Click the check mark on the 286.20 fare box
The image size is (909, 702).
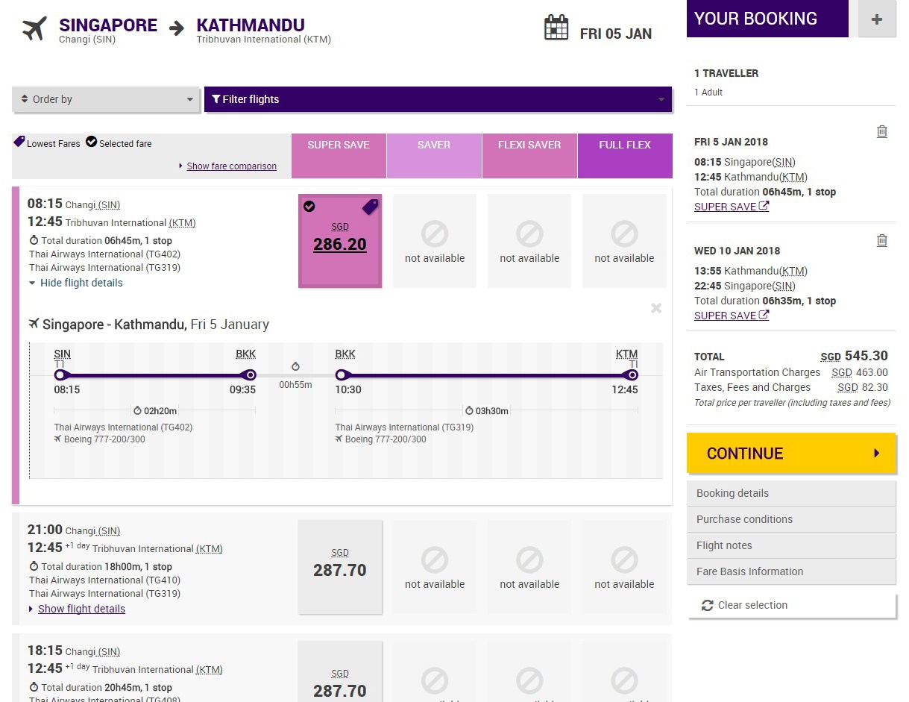[x=309, y=207]
